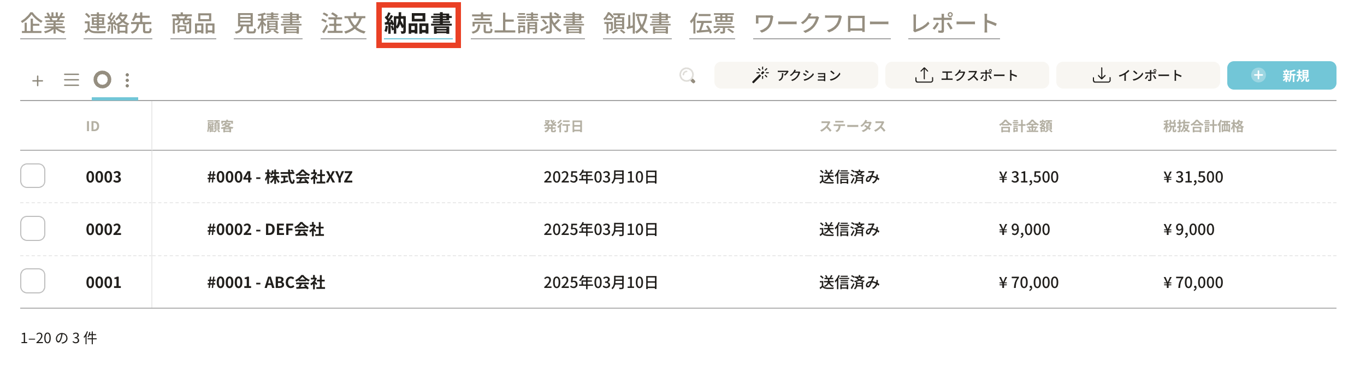Click the plus icon to add view
1372x365 pixels.
[x=38, y=81]
